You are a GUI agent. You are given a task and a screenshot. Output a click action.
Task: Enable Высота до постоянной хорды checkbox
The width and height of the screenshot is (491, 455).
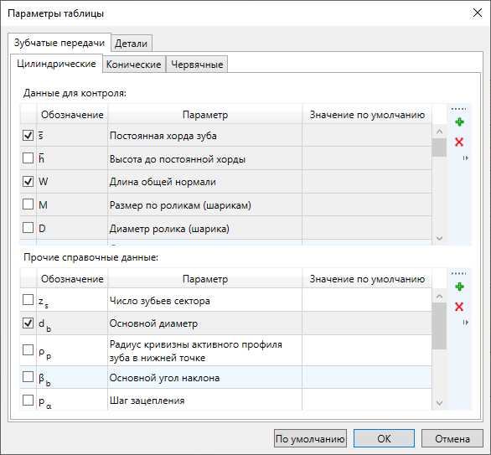[x=28, y=158]
